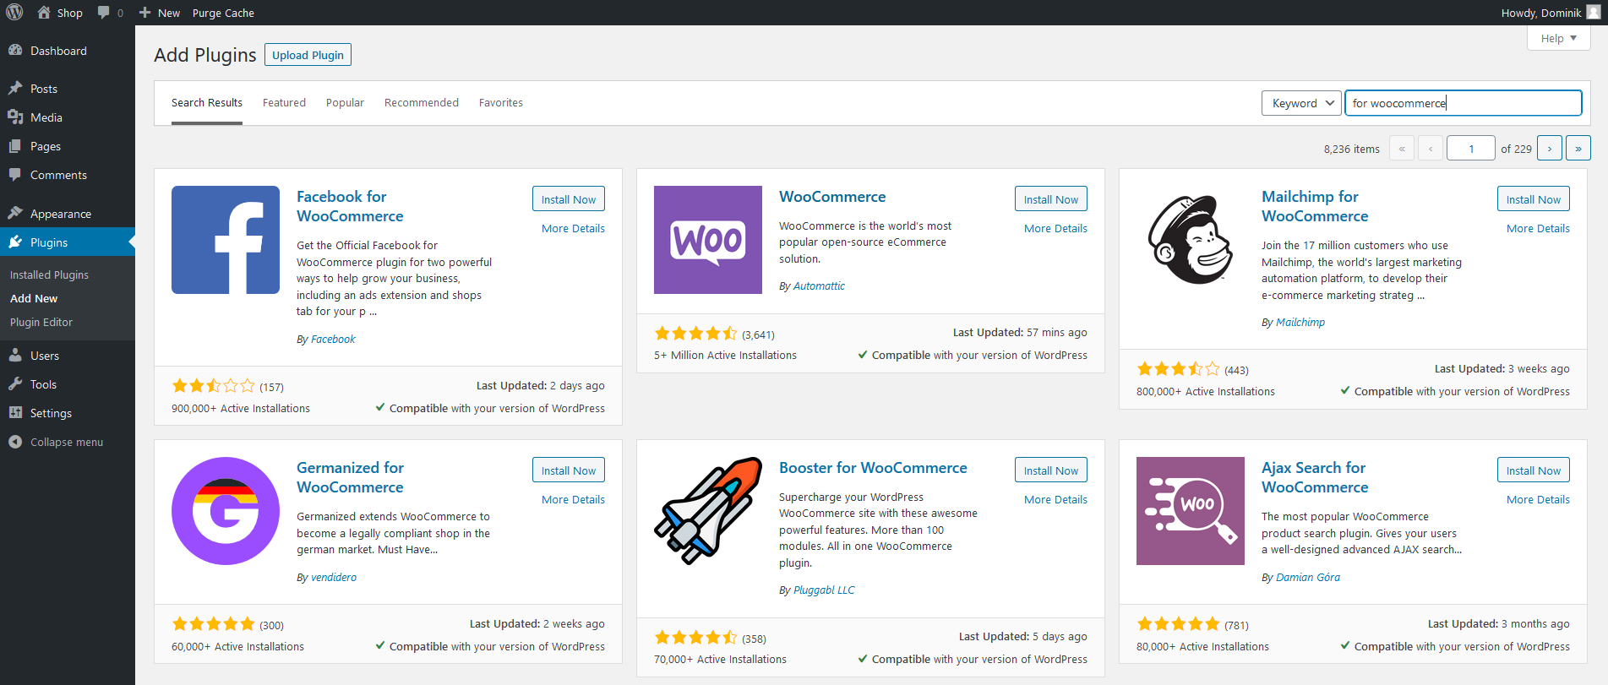Open the Mailchimp author link

1300,323
